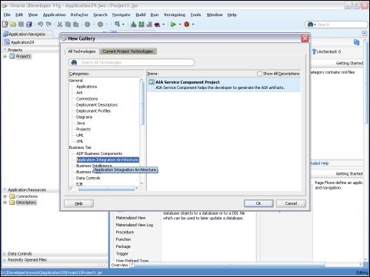This screenshot has height=277, width=370.
Task: Select AIA Service Component Project item
Action: (224, 84)
